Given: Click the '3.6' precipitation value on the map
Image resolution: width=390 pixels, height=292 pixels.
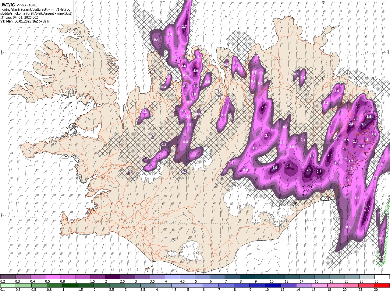Looking at the screenshot, I should pyautogui.click(x=351, y=124).
